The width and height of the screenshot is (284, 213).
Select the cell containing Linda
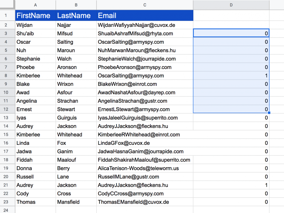click(35, 143)
